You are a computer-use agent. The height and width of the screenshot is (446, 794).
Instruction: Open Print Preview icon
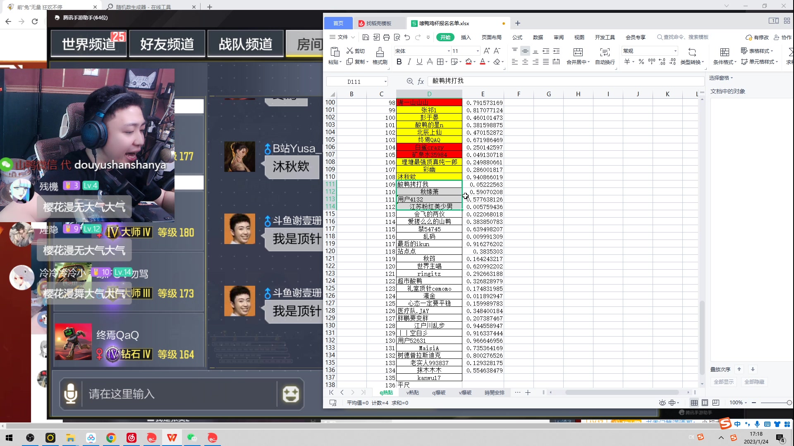397,37
